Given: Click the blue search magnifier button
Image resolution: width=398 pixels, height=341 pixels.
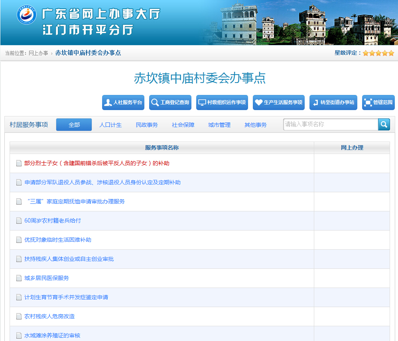Looking at the screenshot, I should [384, 124].
